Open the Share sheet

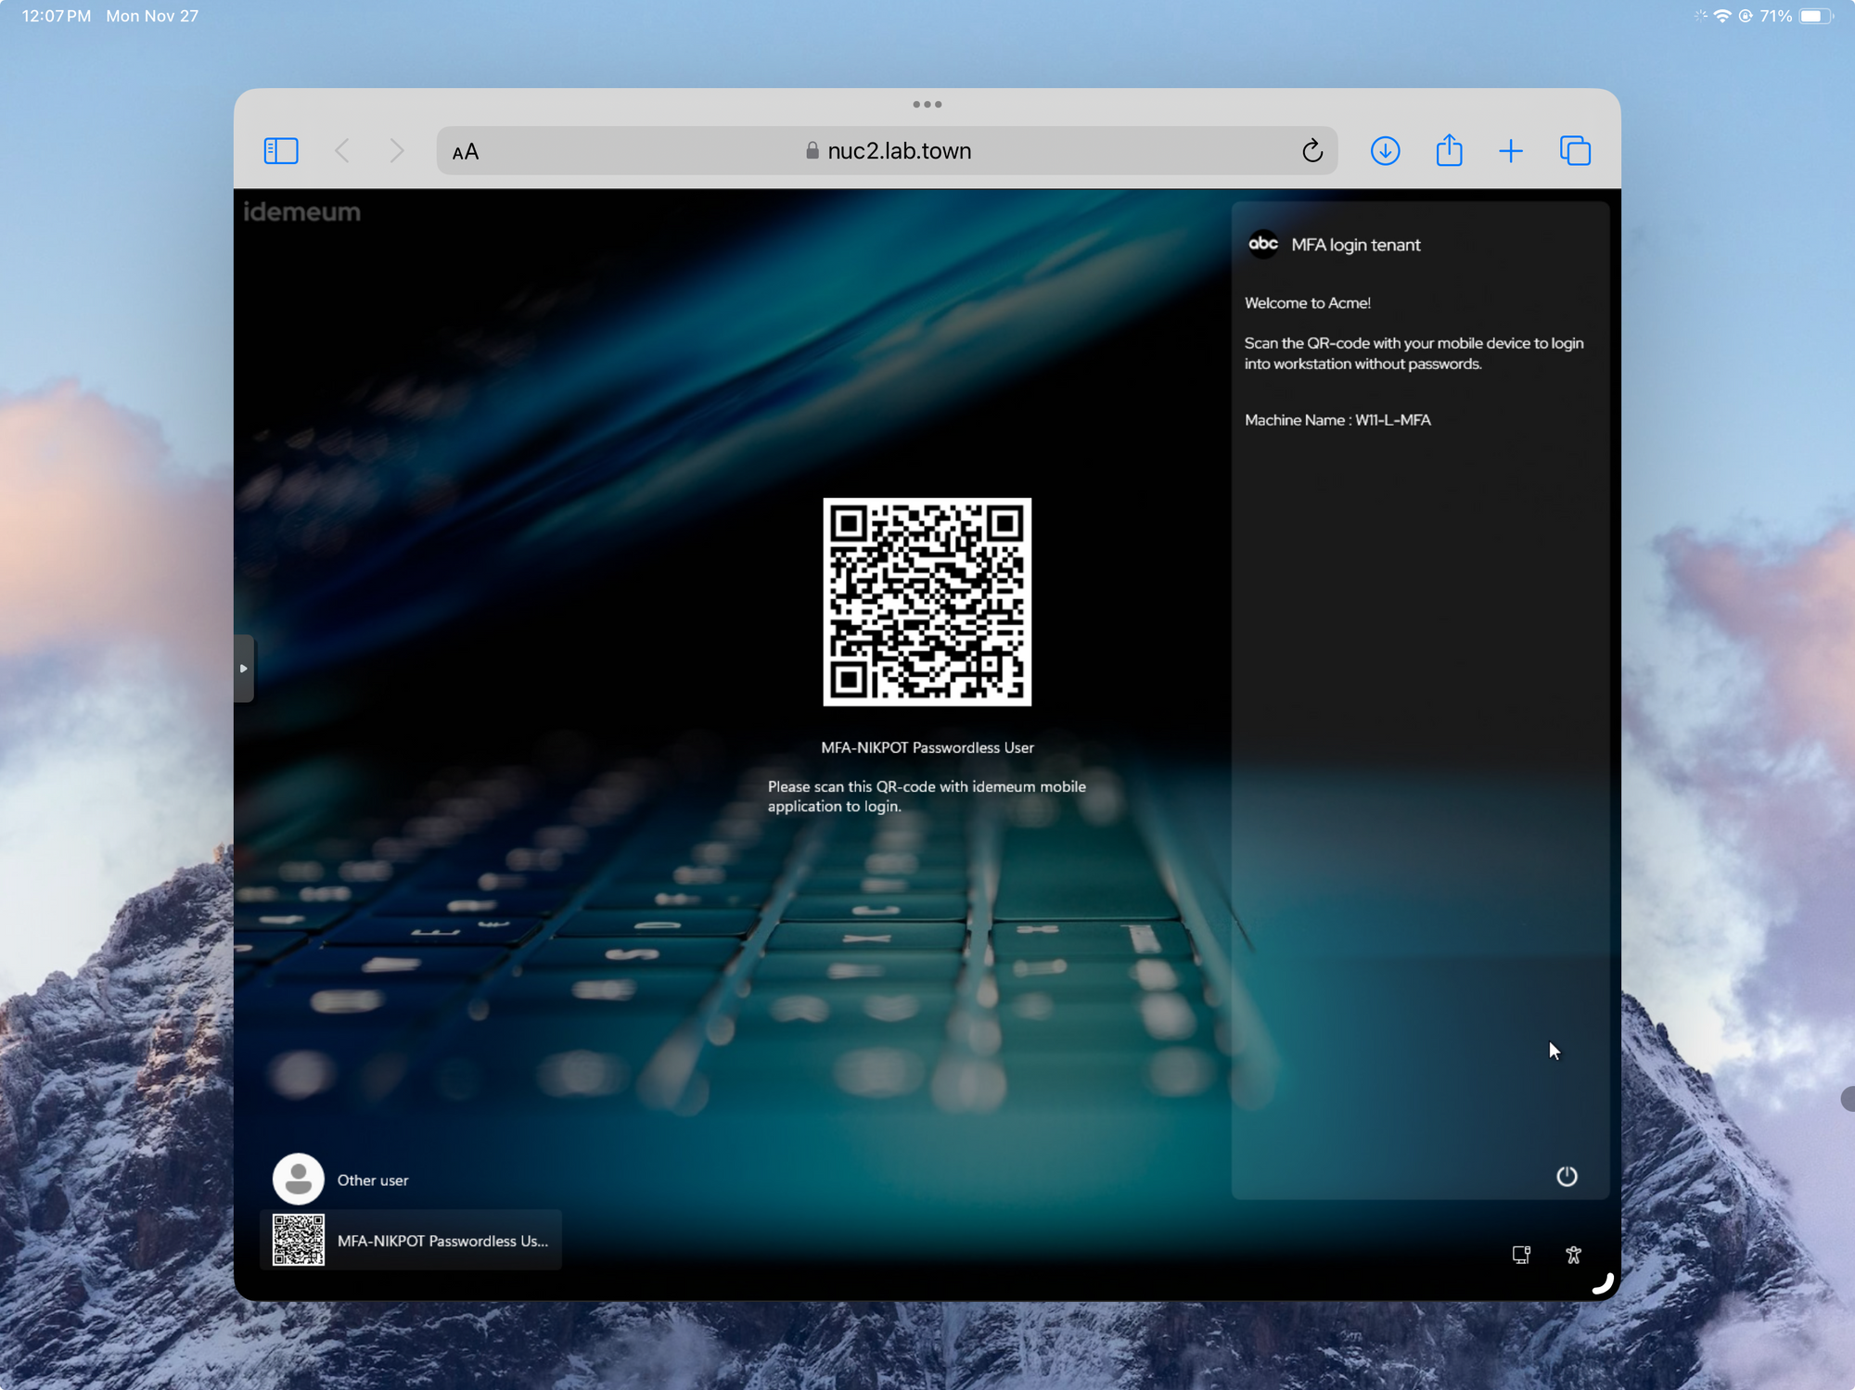click(1449, 150)
